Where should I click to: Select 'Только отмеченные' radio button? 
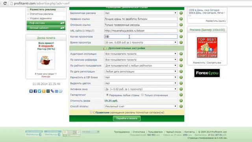[143, 95]
